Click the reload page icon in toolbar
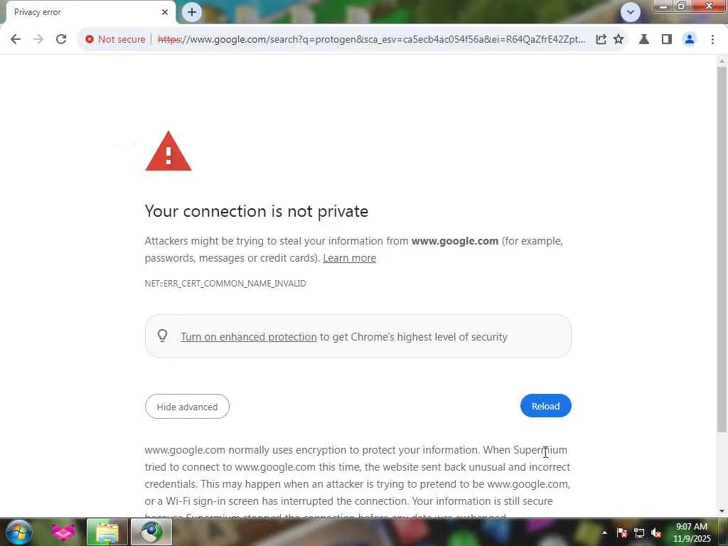 pyautogui.click(x=61, y=39)
